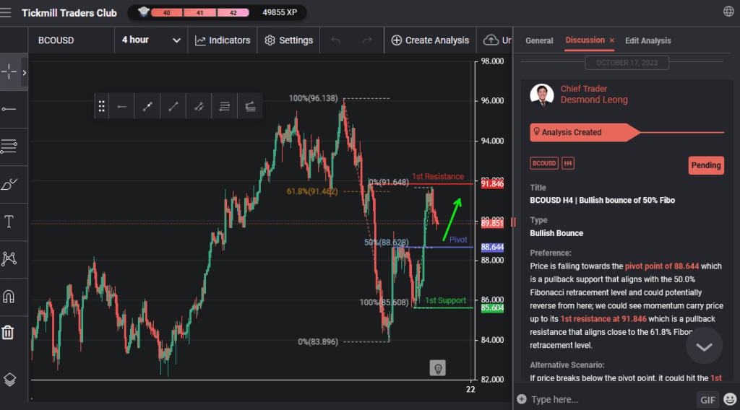Click the Pending status button
740x410 pixels.
click(x=706, y=165)
